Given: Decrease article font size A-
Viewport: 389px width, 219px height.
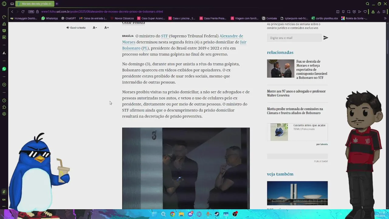Looking at the screenshot, I should click(x=95, y=28).
